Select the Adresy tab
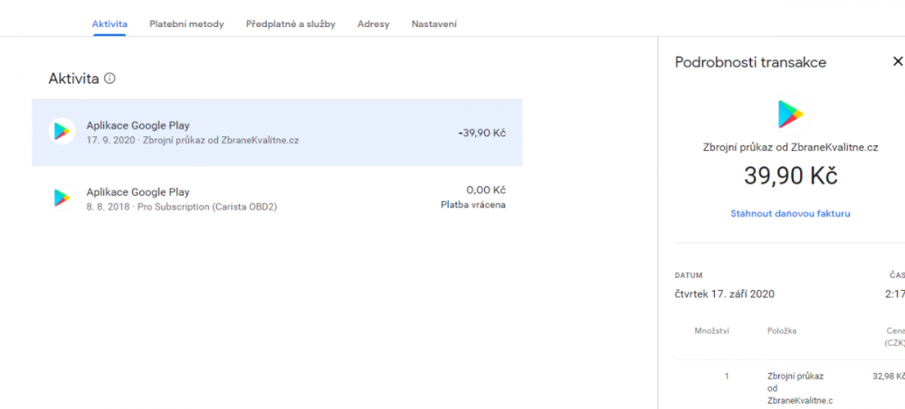 point(374,23)
